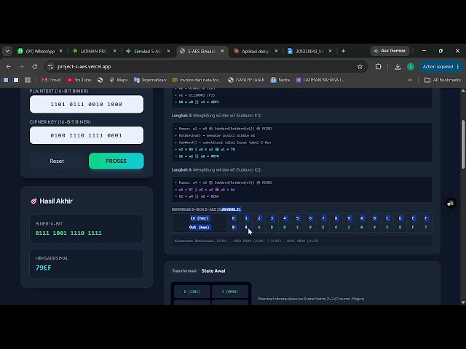Open All Bookmarks folder
This screenshot has height=349, width=466.
tap(443, 80)
